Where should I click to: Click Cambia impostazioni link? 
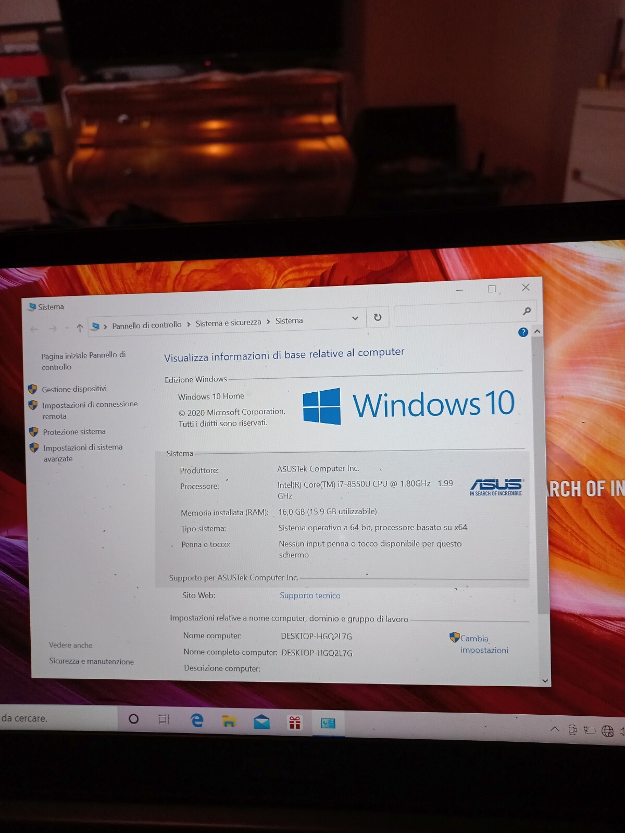point(484,644)
